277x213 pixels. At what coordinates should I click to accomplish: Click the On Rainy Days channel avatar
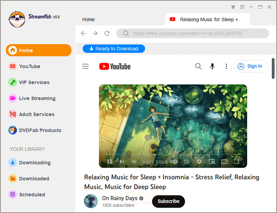click(x=91, y=201)
